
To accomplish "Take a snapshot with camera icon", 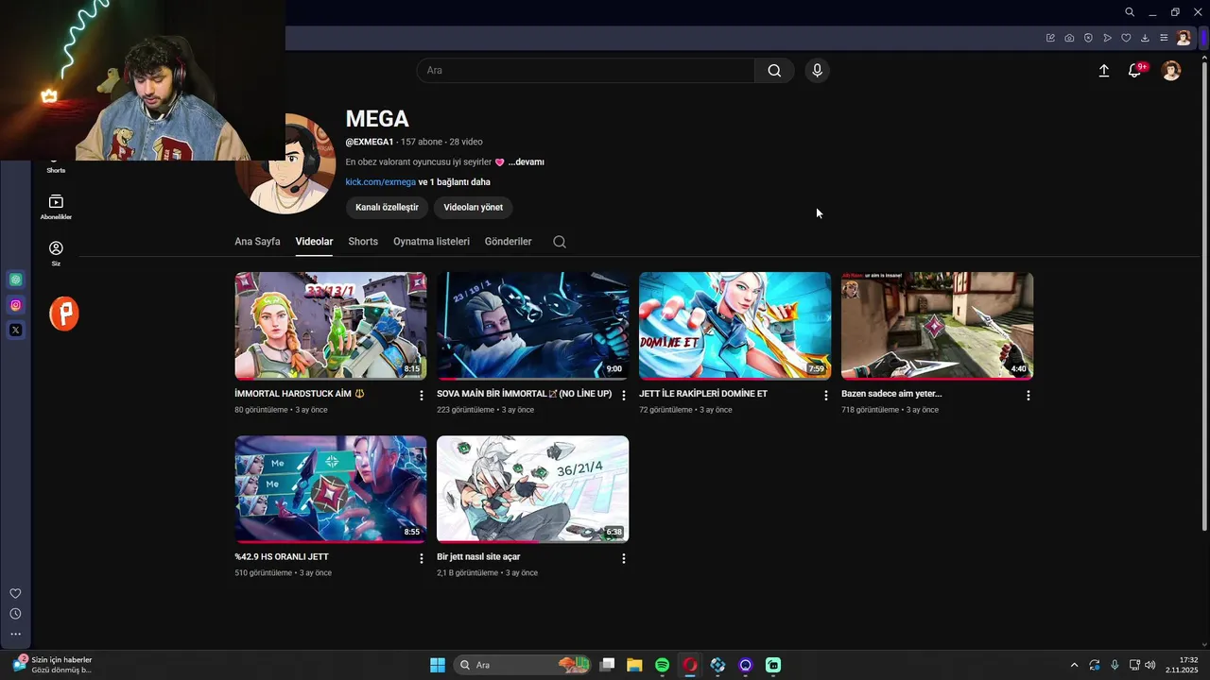I will (x=1069, y=38).
